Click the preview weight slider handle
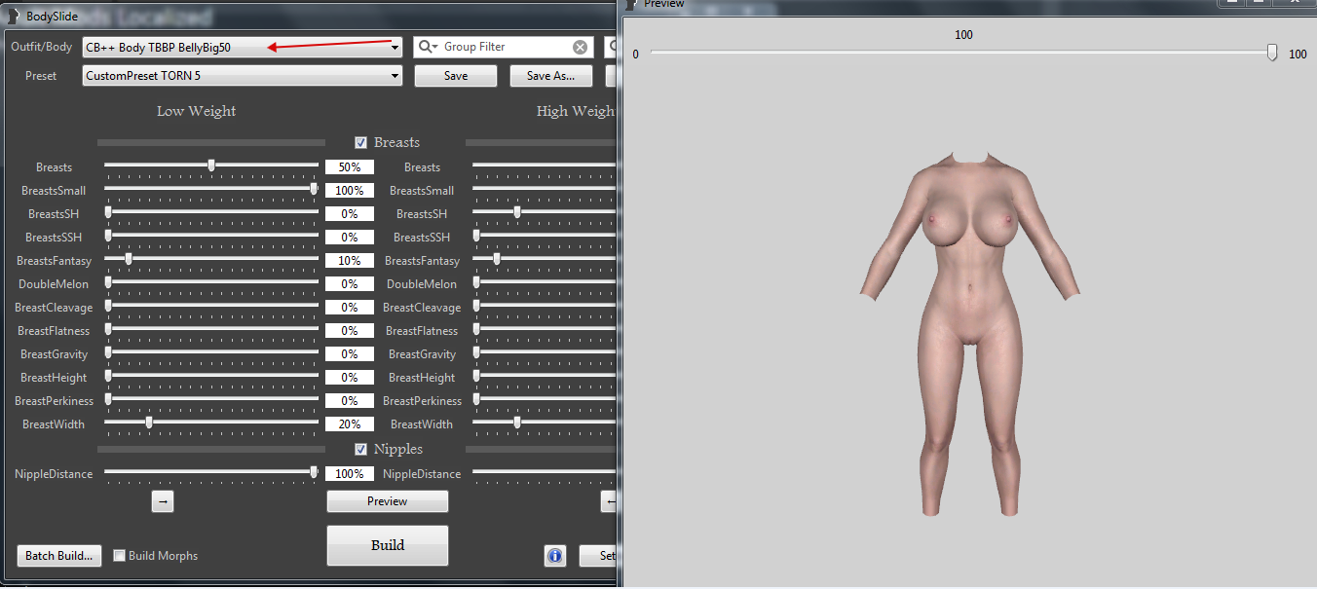This screenshot has width=1317, height=589. click(1272, 54)
